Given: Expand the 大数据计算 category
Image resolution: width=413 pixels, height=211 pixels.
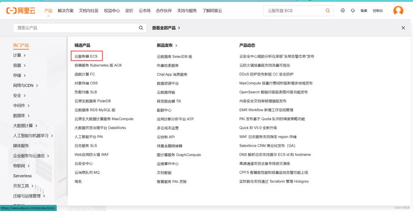Looking at the screenshot, I should [x=25, y=126].
